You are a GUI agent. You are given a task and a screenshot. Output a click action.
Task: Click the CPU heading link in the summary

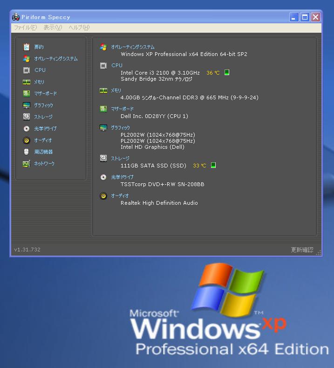(117, 65)
